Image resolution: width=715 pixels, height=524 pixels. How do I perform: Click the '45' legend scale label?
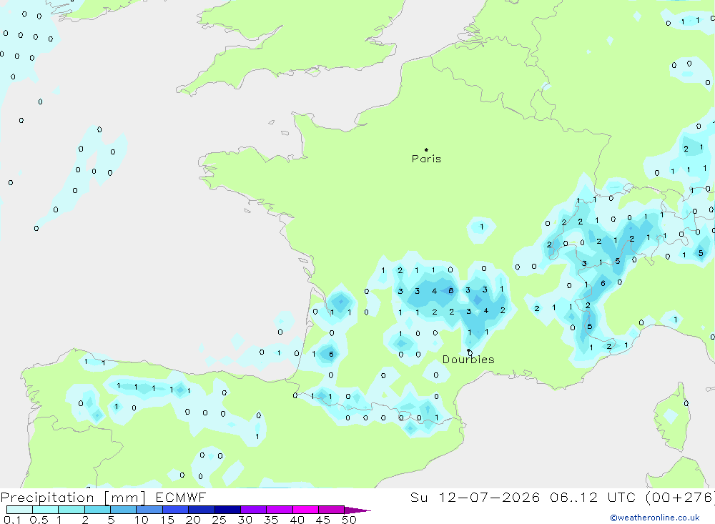coord(323,520)
